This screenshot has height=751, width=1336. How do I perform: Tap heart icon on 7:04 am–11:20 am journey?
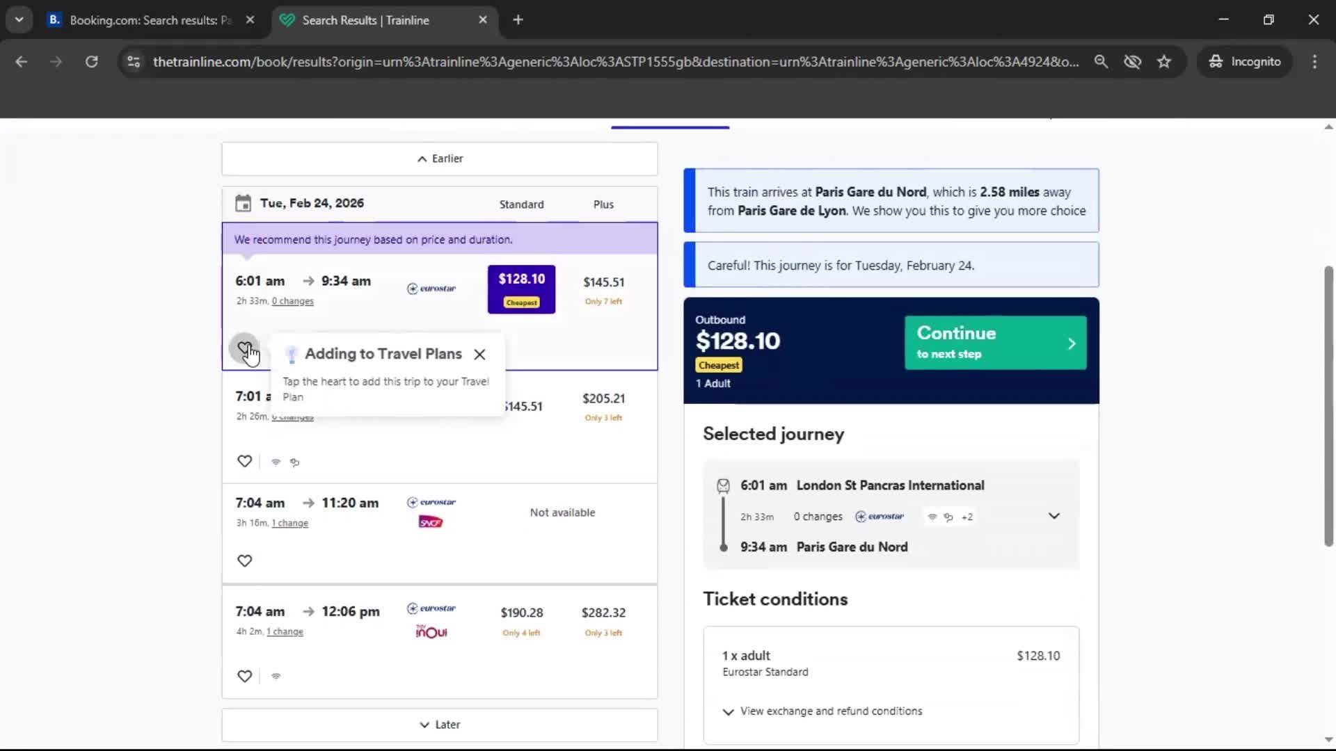(244, 560)
